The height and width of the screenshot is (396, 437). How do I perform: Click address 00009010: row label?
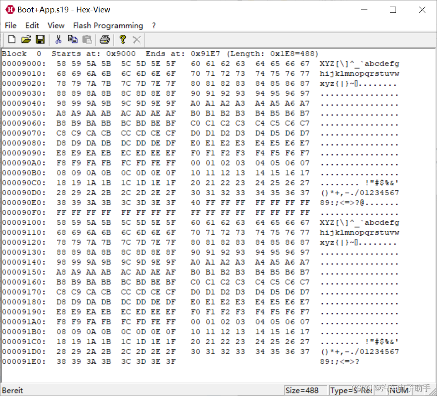tap(24, 74)
